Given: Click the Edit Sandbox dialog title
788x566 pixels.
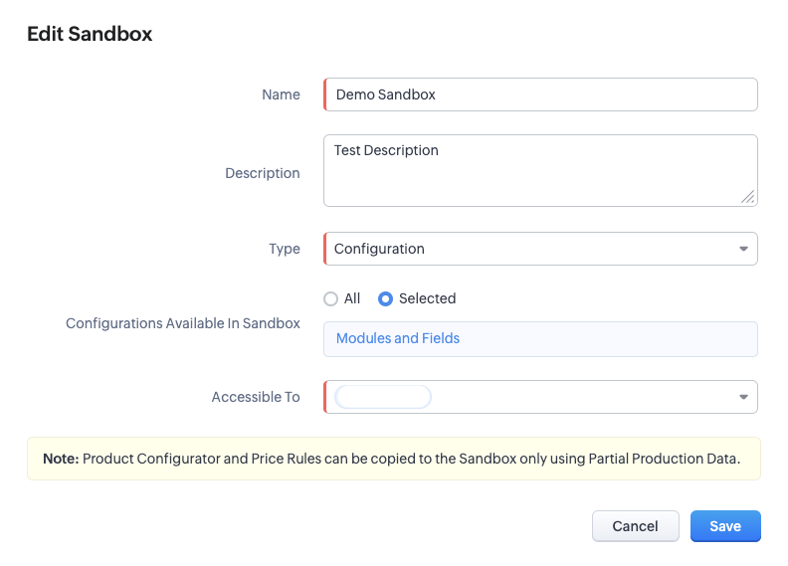Looking at the screenshot, I should pyautogui.click(x=90, y=34).
